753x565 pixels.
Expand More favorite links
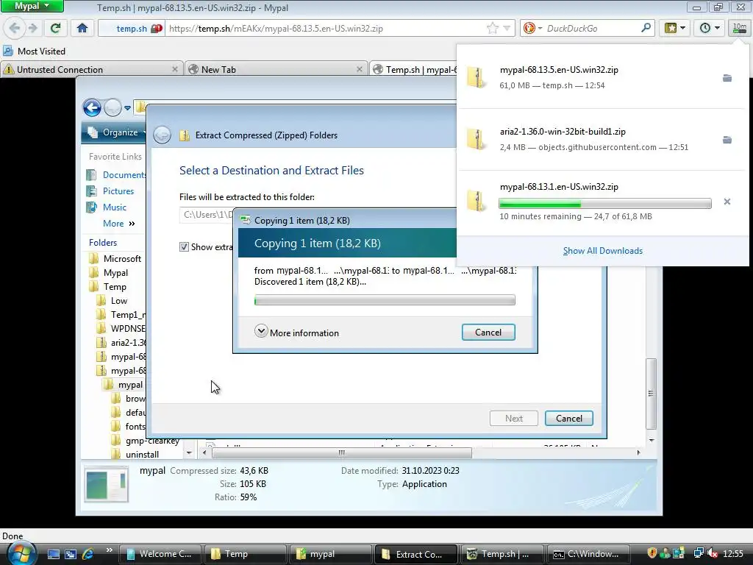pos(118,224)
